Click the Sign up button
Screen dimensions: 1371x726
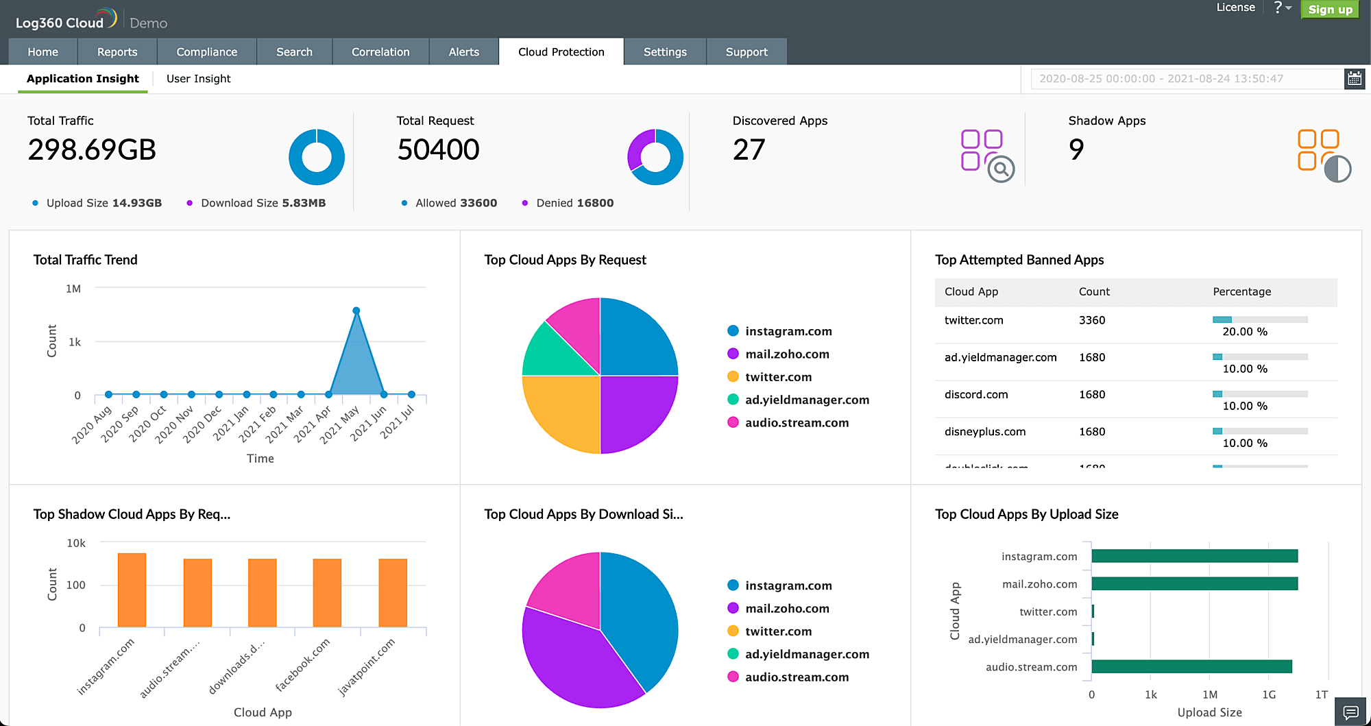click(x=1329, y=10)
